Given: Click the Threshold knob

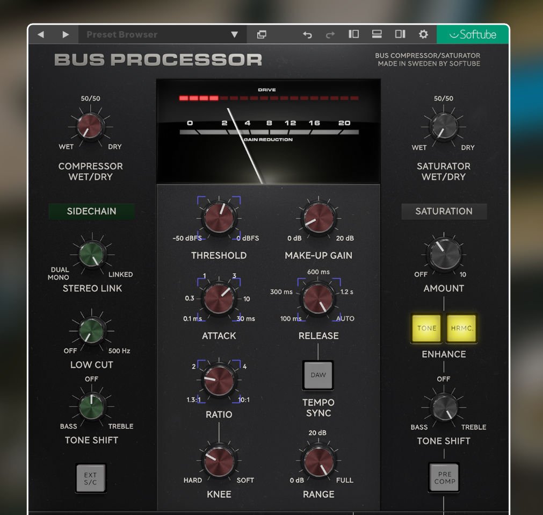Looking at the screenshot, I should [219, 218].
